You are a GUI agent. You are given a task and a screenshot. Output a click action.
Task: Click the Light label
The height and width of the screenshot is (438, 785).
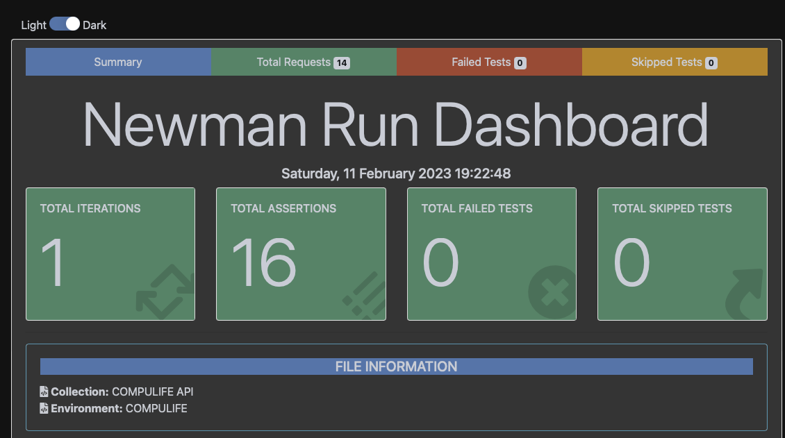pyautogui.click(x=33, y=25)
